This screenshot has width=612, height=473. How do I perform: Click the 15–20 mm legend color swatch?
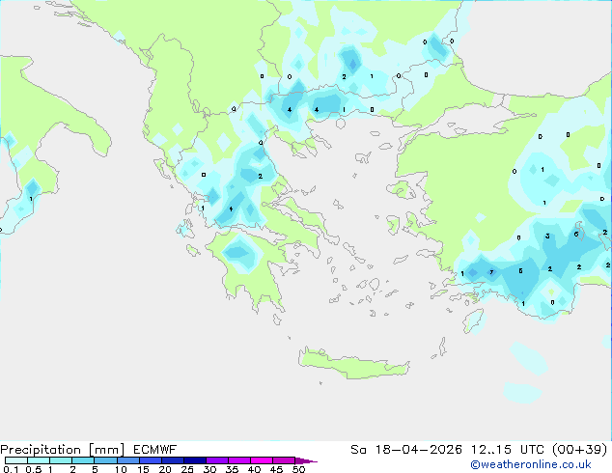coord(150,460)
